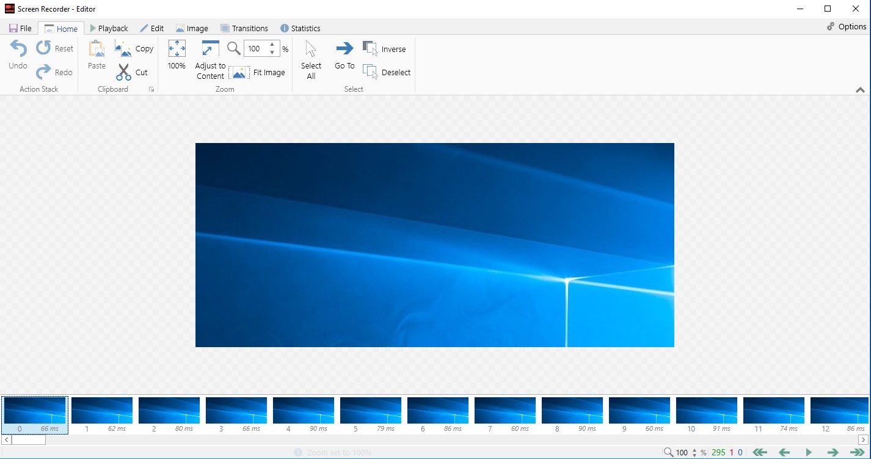Click the status bar magnifier icon
This screenshot has width=871, height=459.
pyautogui.click(x=669, y=452)
